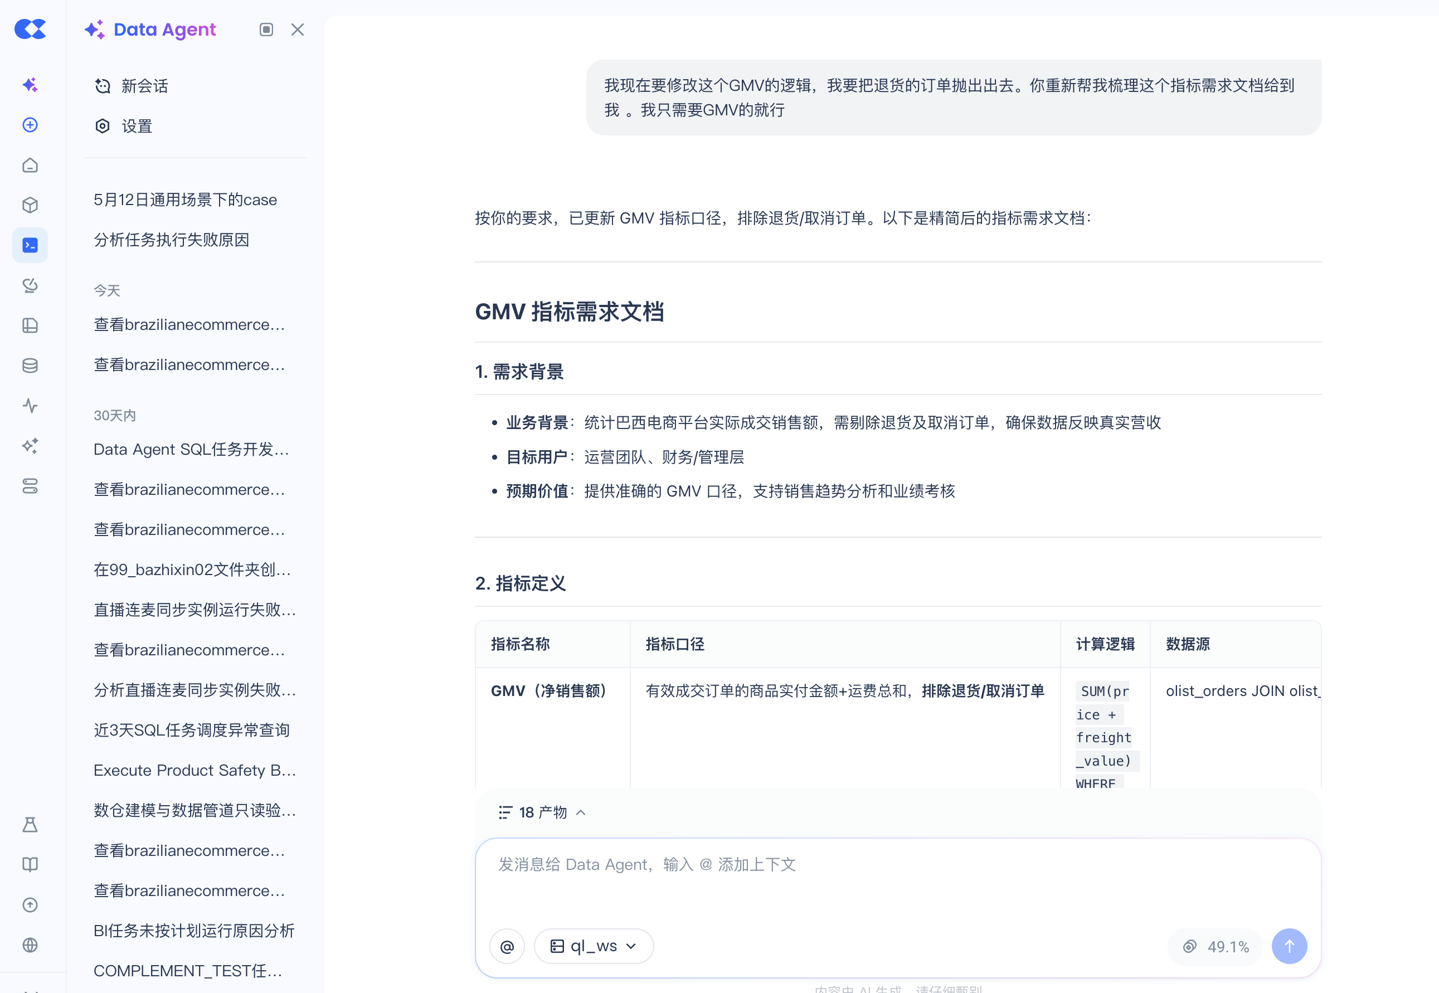Click the 计算逻辑 table header
The height and width of the screenshot is (993, 1439).
1106,644
